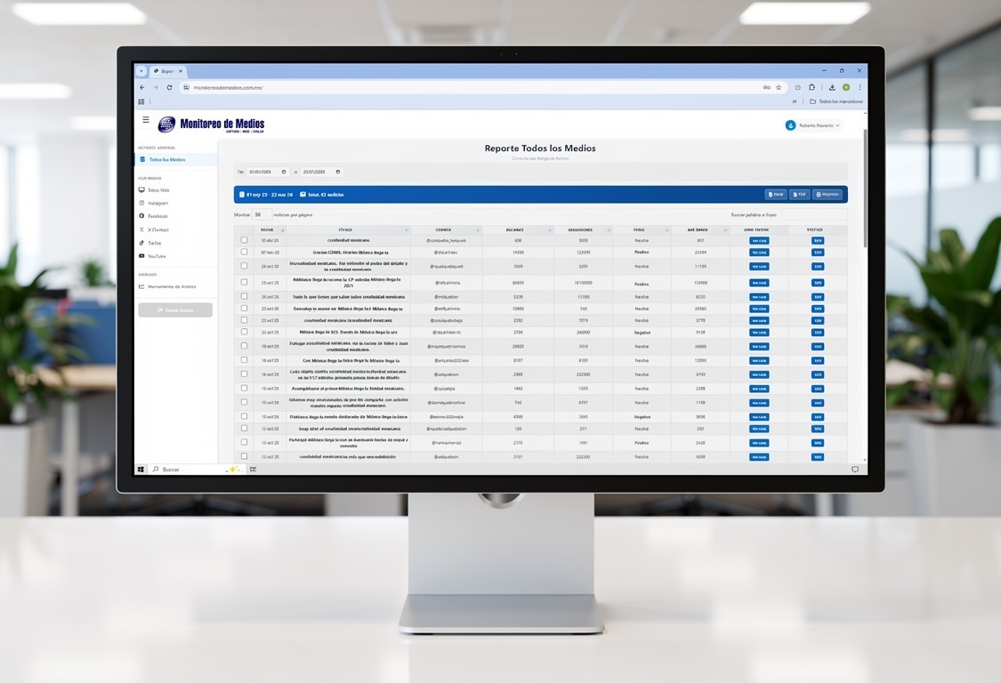The width and height of the screenshot is (1001, 683).
Task: Open Sitios Web report in sidebar
Action: [158, 189]
